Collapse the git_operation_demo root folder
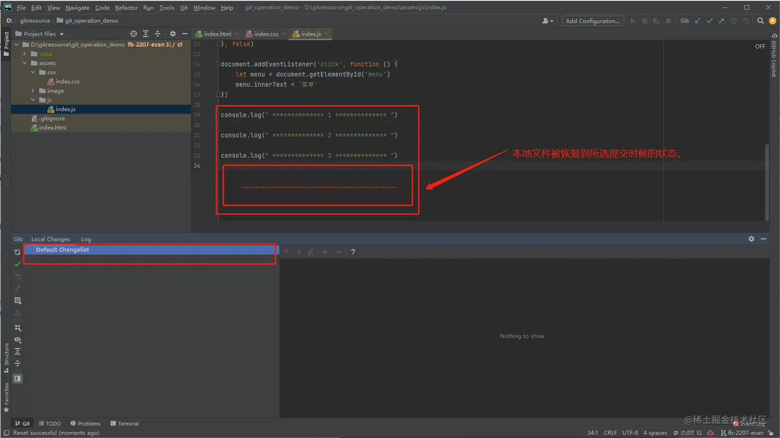This screenshot has height=438, width=780. 17,44
